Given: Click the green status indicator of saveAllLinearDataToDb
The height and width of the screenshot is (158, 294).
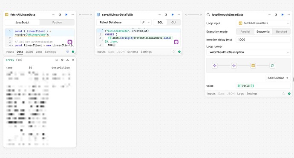Looking at the screenshot, I should point(179,52).
